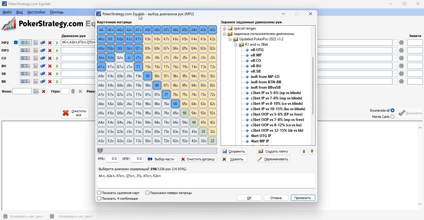Click the VPIP value field
This screenshot has height=220, width=424.
(137, 159)
